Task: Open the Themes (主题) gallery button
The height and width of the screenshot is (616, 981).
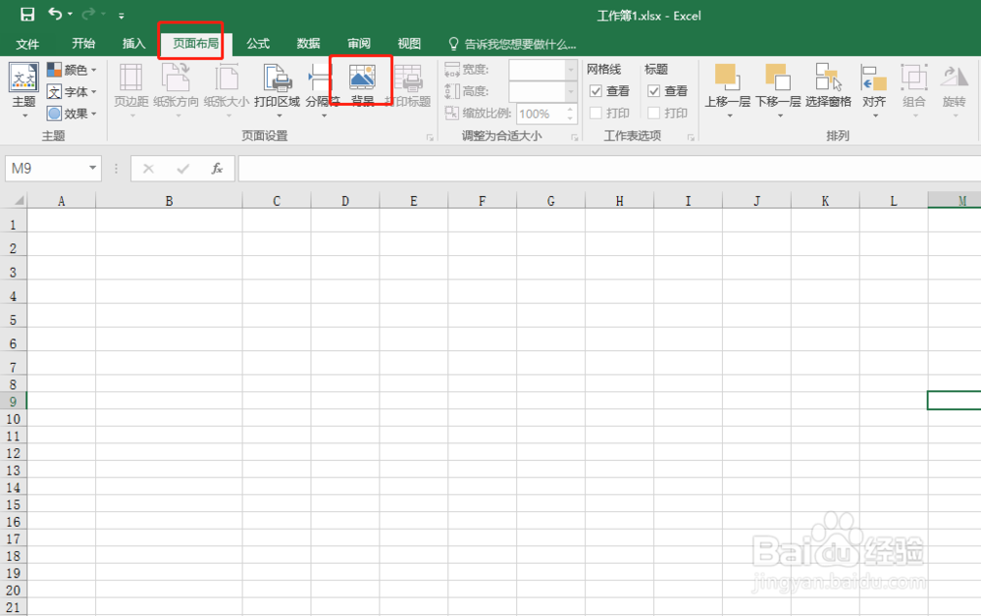Action: [x=24, y=90]
